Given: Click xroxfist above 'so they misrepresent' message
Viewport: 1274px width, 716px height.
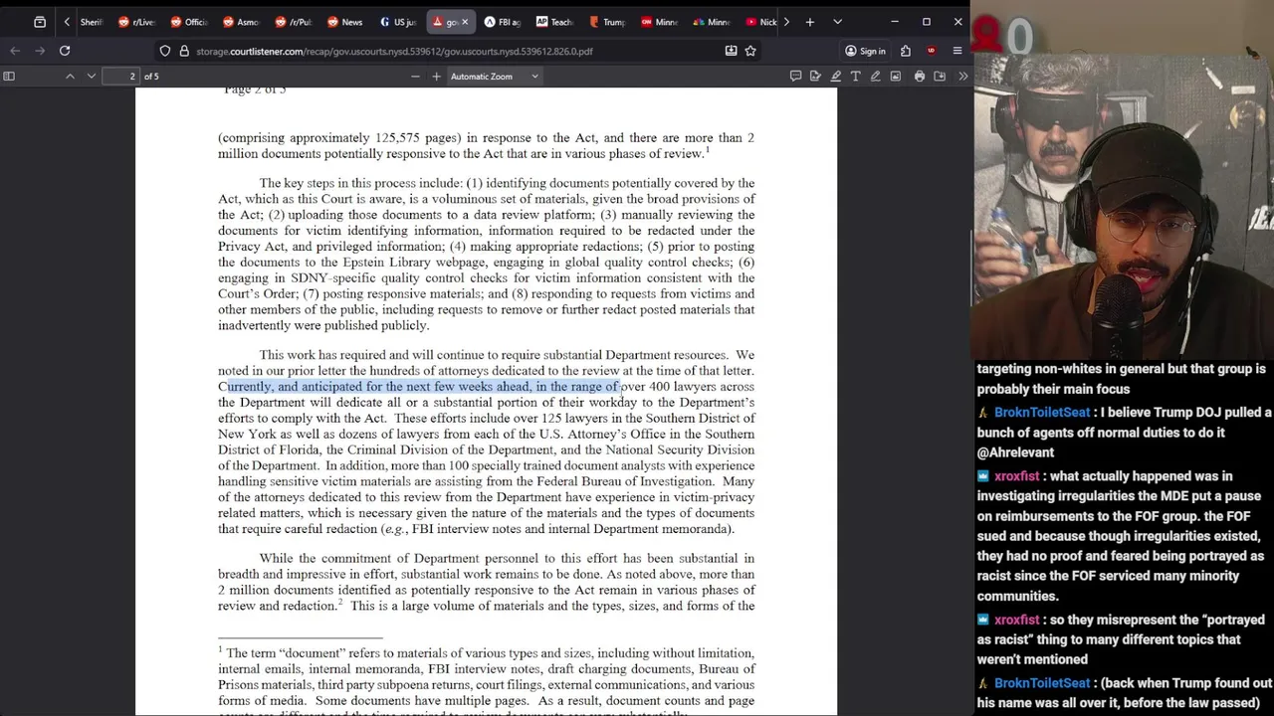Looking at the screenshot, I should (1016, 620).
